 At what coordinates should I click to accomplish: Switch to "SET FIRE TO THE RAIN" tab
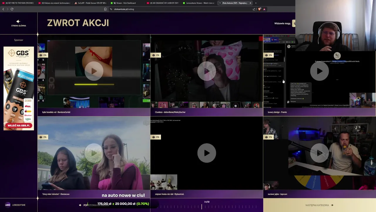point(18,3)
